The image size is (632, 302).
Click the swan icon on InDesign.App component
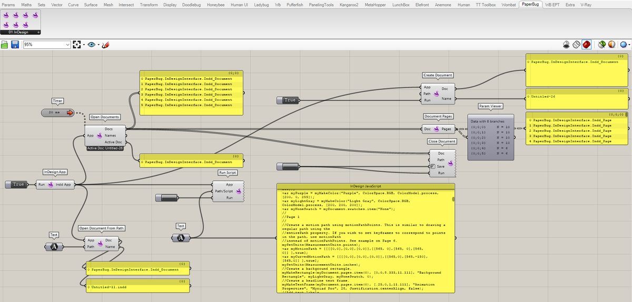tap(50, 184)
